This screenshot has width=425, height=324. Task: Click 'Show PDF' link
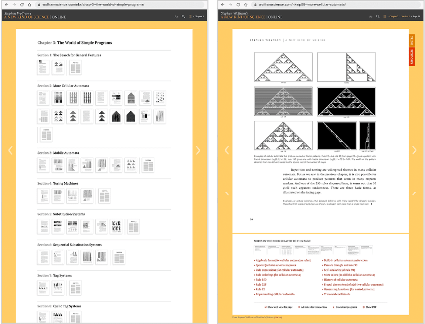[x=371, y=307]
